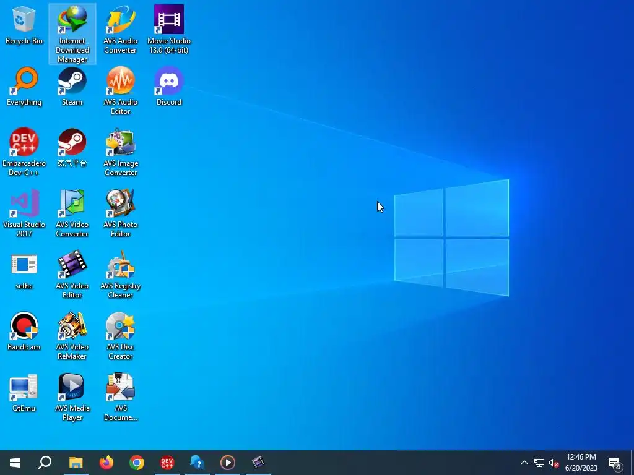This screenshot has height=475, width=634.
Task: Select the AVS Video Editor shortcut
Action: 72,275
